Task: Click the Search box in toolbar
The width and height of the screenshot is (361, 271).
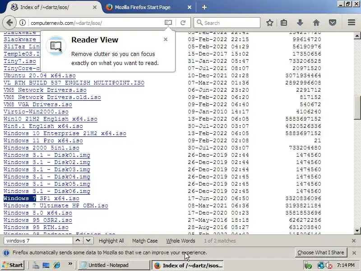Action: pos(227,23)
